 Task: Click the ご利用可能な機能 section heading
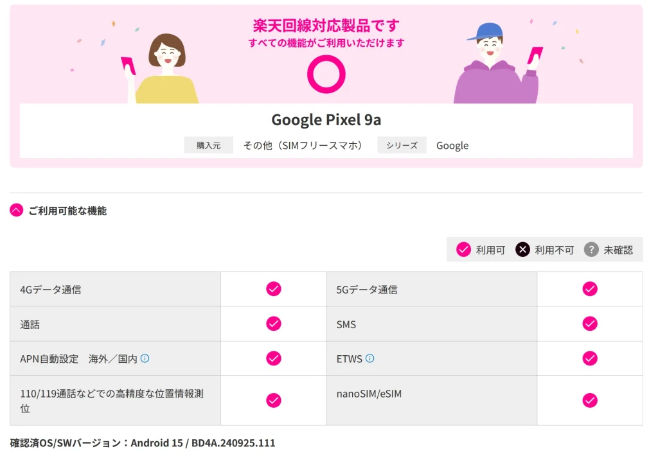(x=67, y=211)
